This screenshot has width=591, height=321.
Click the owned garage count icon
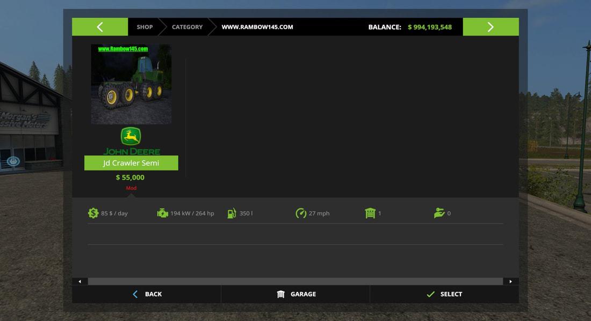click(x=370, y=213)
